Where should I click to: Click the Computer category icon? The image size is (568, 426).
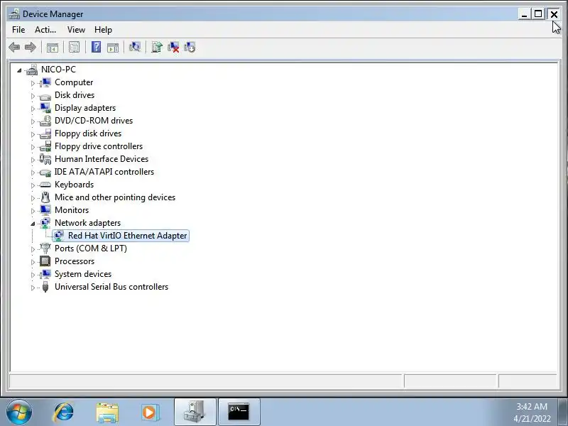45,82
